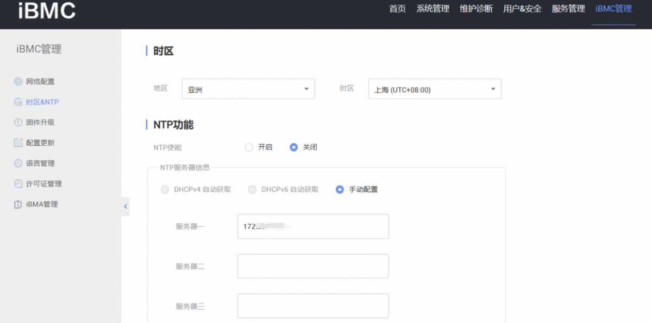Go to the 首页 home page
The image size is (652, 323).
(x=397, y=9)
